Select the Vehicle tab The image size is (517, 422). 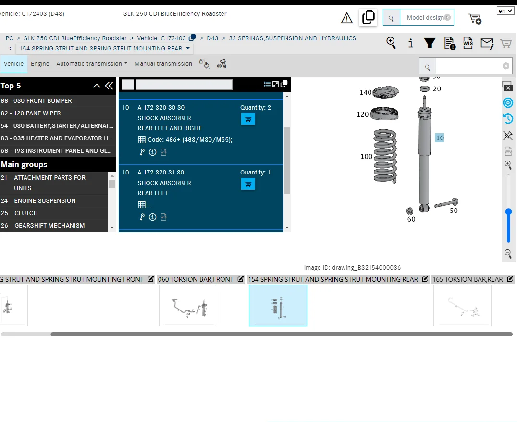pyautogui.click(x=13, y=63)
